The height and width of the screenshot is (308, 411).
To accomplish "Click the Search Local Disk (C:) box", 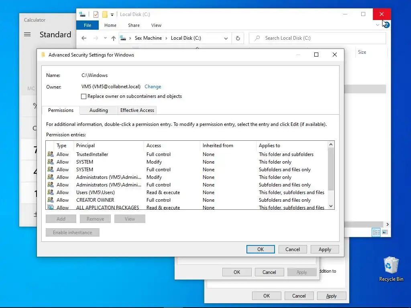I will pos(317,38).
